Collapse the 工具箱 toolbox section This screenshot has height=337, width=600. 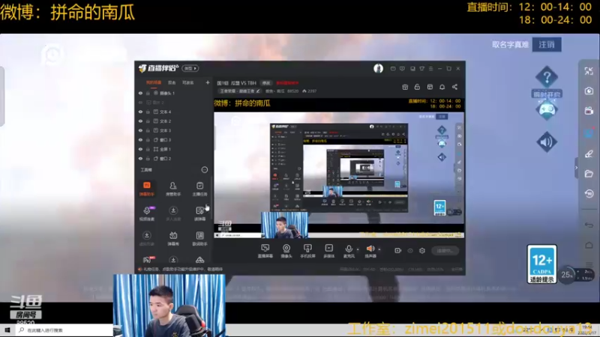click(x=204, y=170)
